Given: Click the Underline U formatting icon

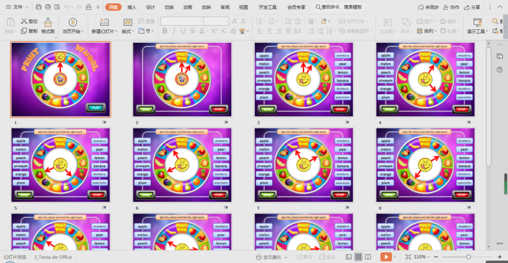Looking at the screenshot, I should click(x=183, y=31).
